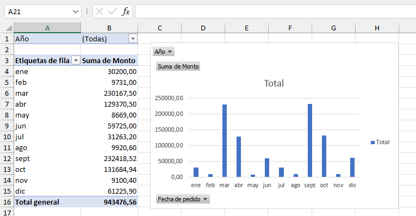The height and width of the screenshot is (216, 416).
Task: Open the Name Box dropdown arrow
Action: [76, 11]
